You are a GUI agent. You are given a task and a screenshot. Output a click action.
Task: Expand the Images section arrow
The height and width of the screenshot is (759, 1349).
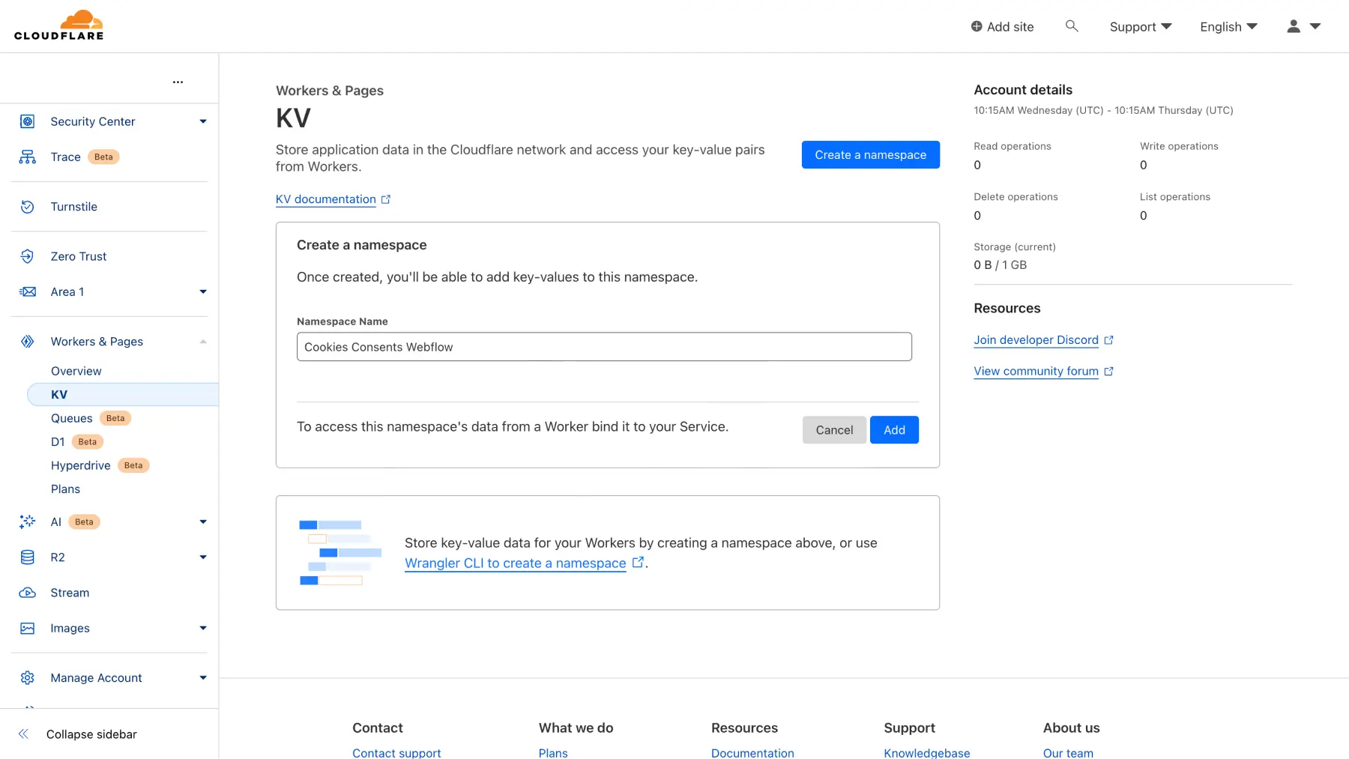coord(203,628)
